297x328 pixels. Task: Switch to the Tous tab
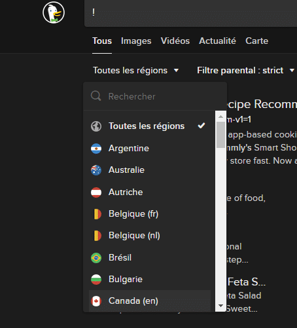click(x=102, y=41)
